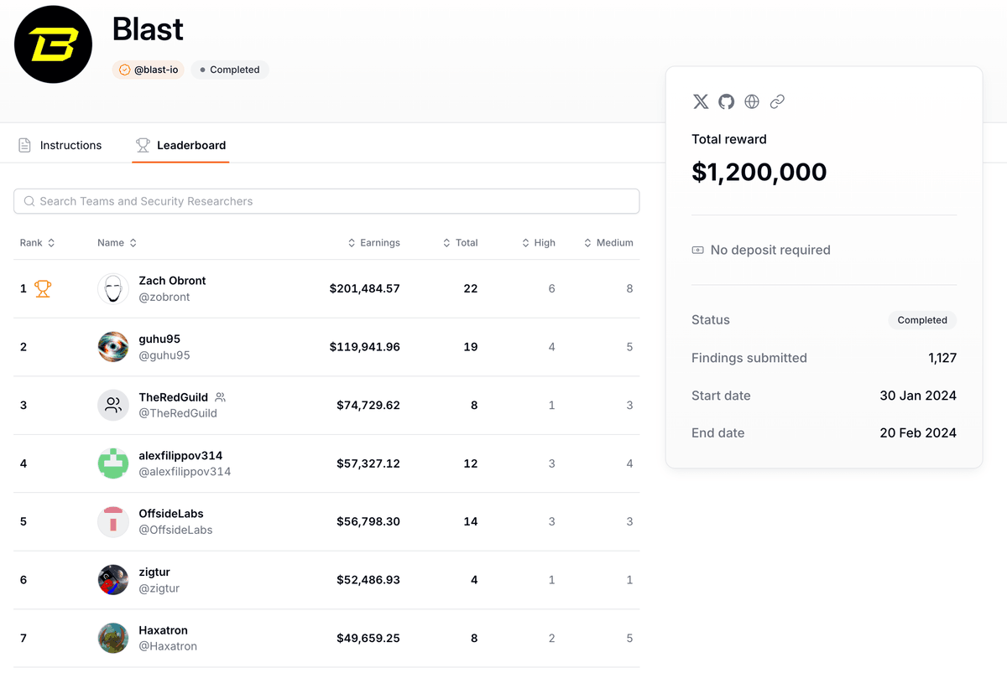Viewport: 1007px width, 673px height.
Task: Switch to the Instructions tab
Action: [x=60, y=145]
